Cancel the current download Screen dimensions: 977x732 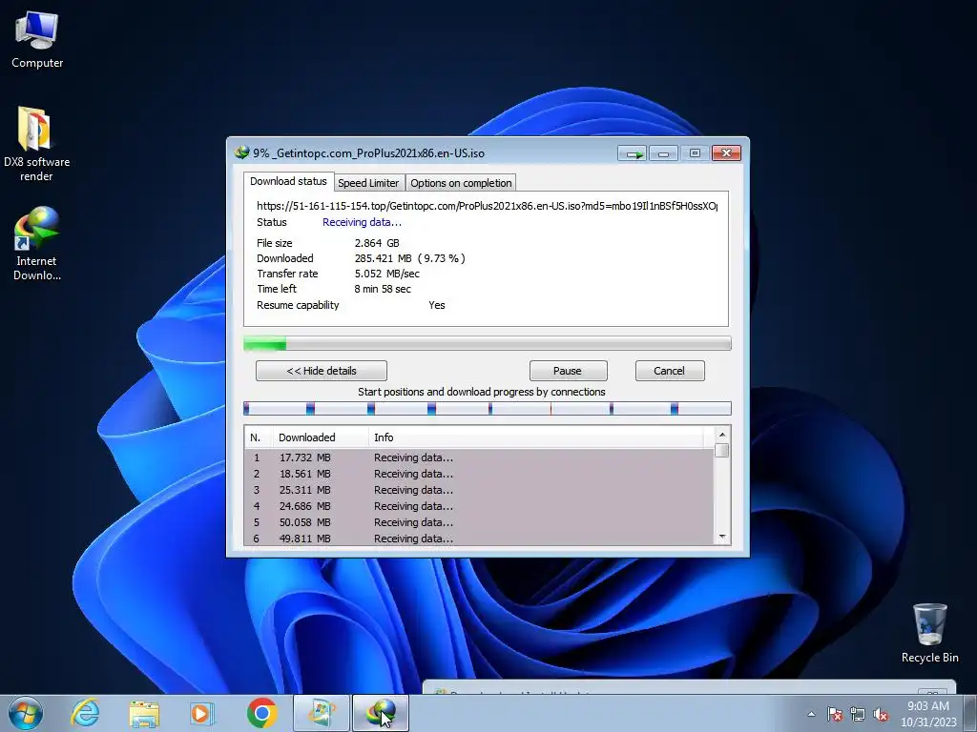tap(670, 371)
